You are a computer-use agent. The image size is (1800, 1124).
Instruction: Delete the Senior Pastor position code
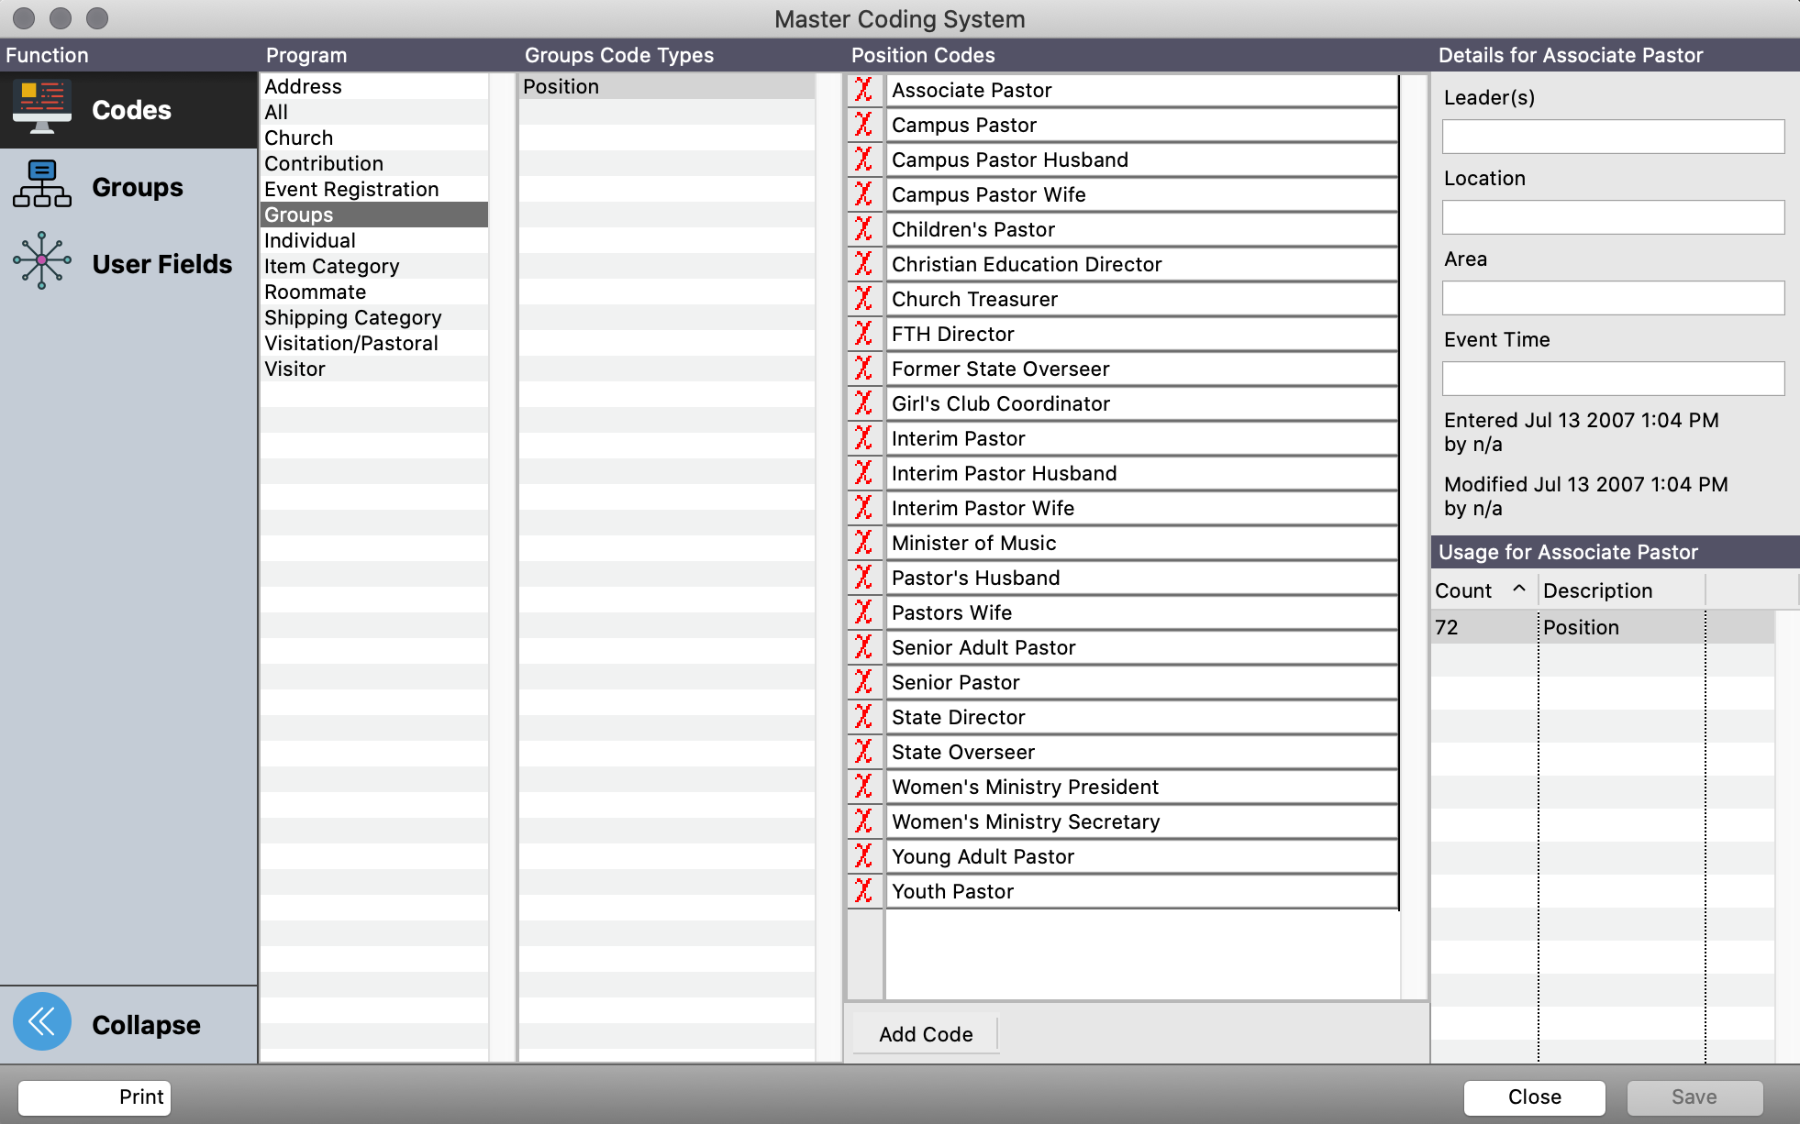(x=863, y=681)
